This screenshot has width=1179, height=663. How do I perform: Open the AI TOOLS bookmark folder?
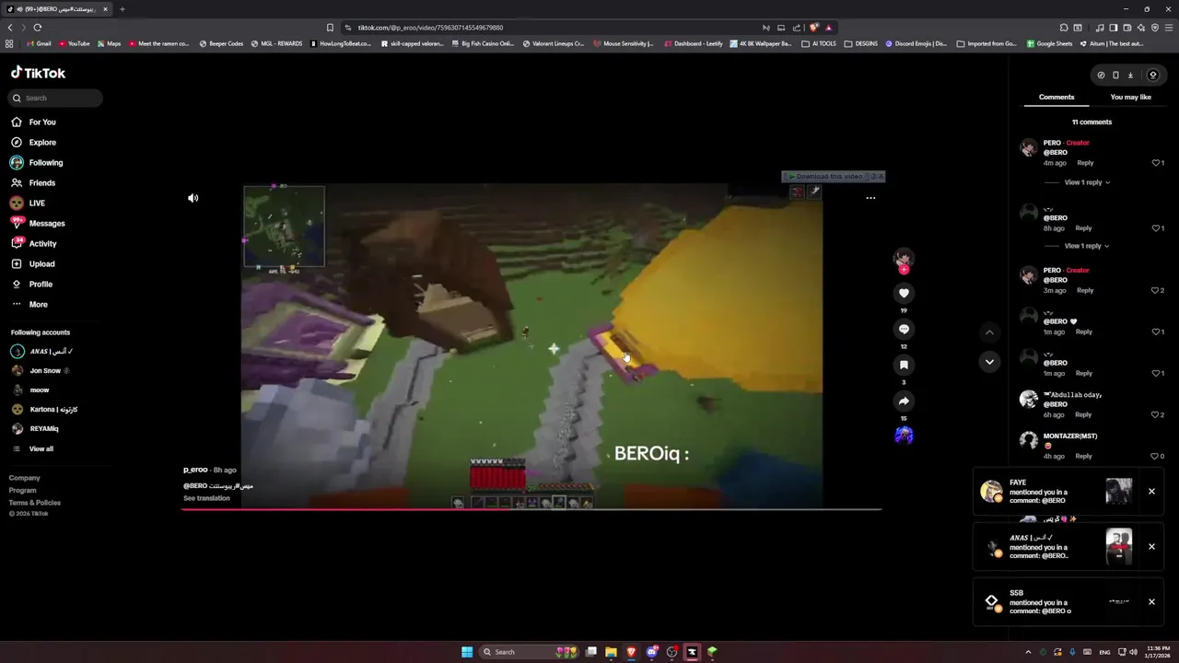tap(819, 43)
